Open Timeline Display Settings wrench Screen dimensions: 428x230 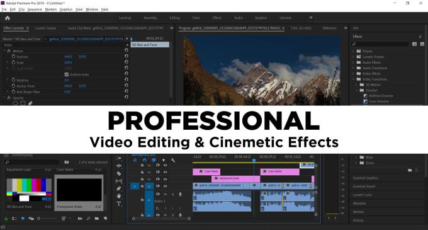(173, 160)
